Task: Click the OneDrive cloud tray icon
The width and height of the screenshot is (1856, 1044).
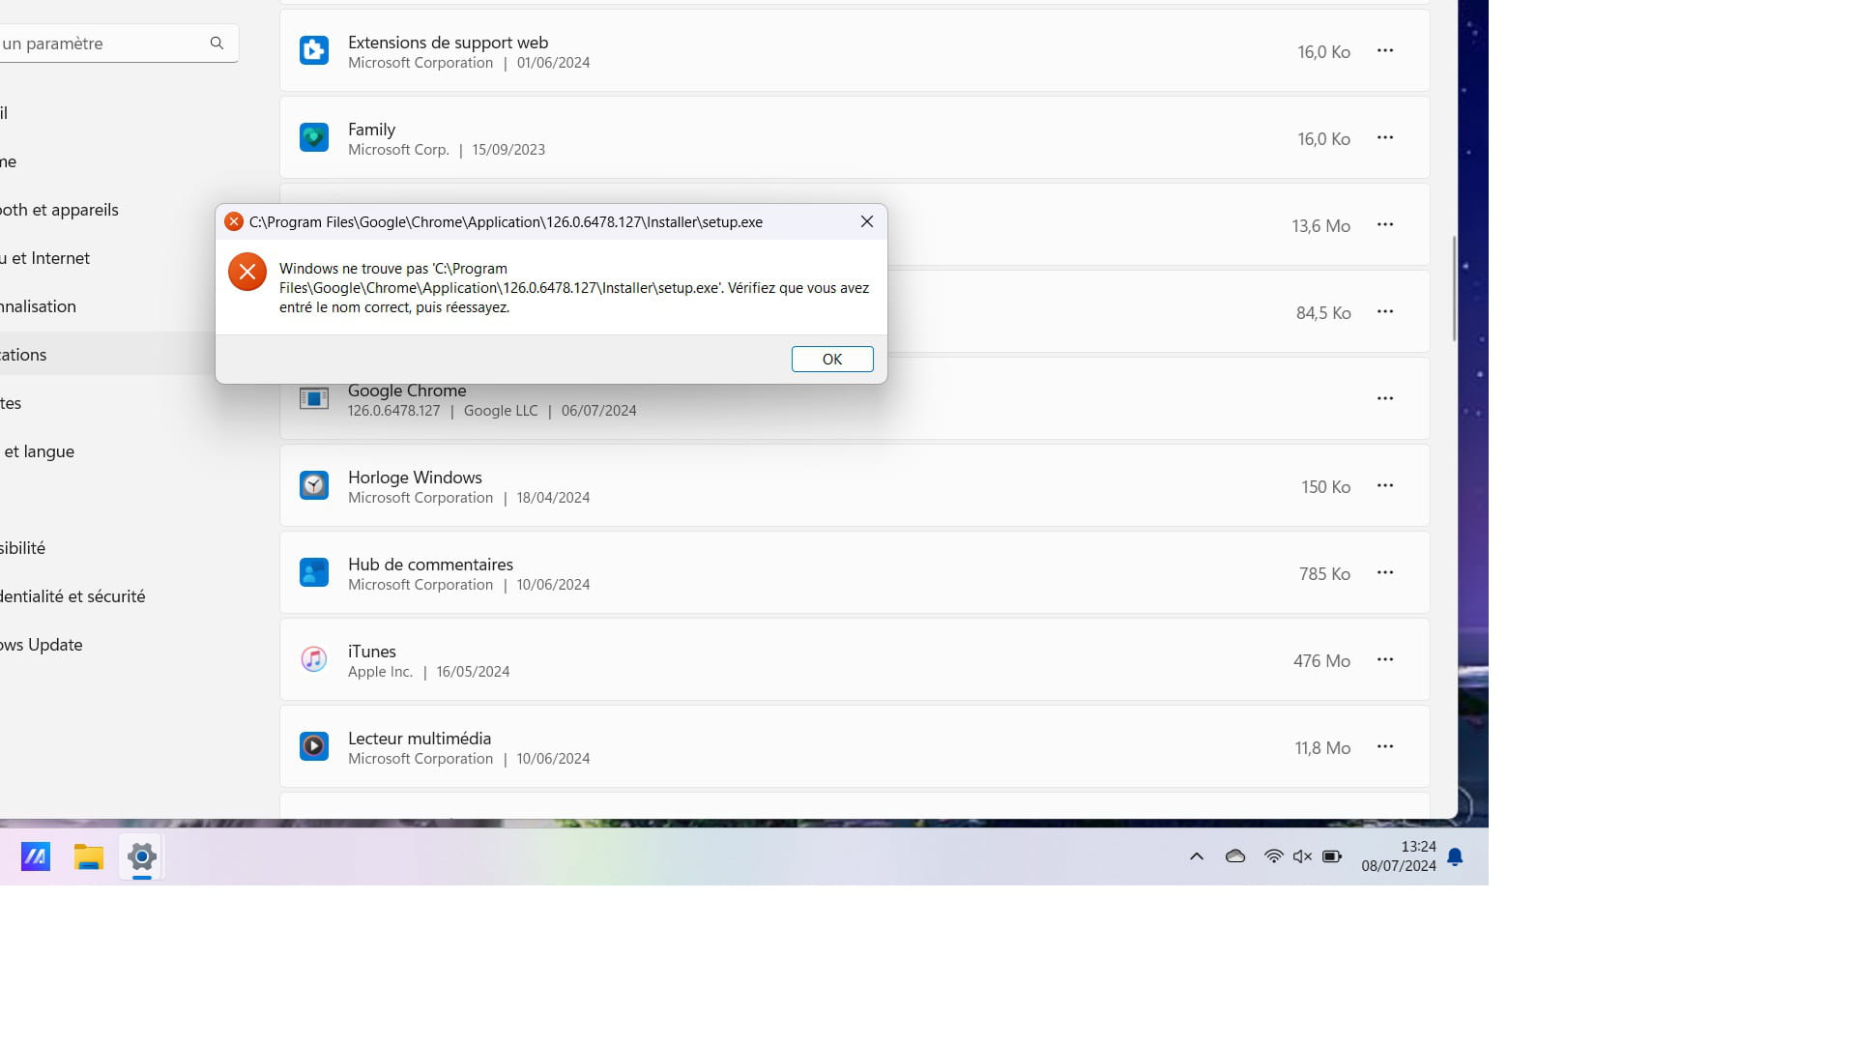Action: coord(1235,856)
